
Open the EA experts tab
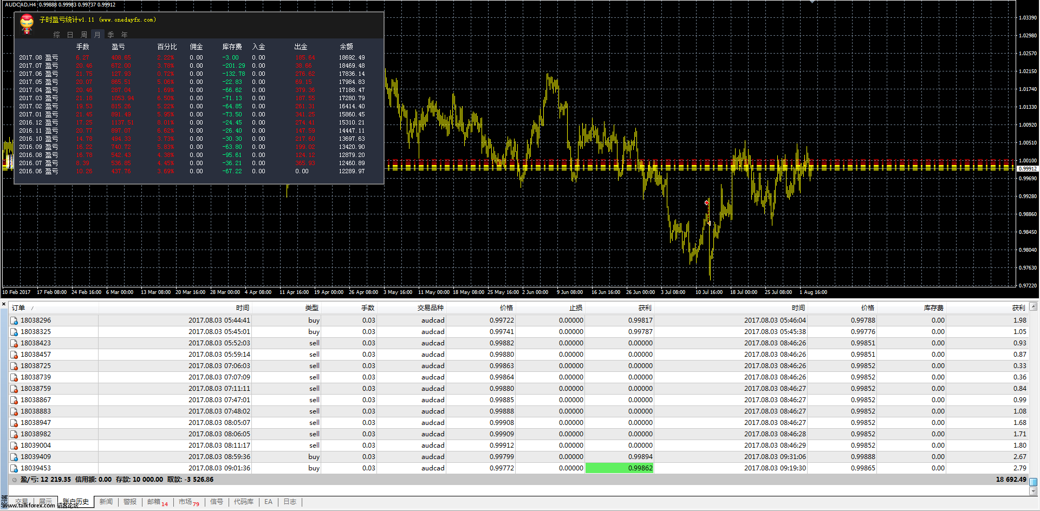coord(269,502)
